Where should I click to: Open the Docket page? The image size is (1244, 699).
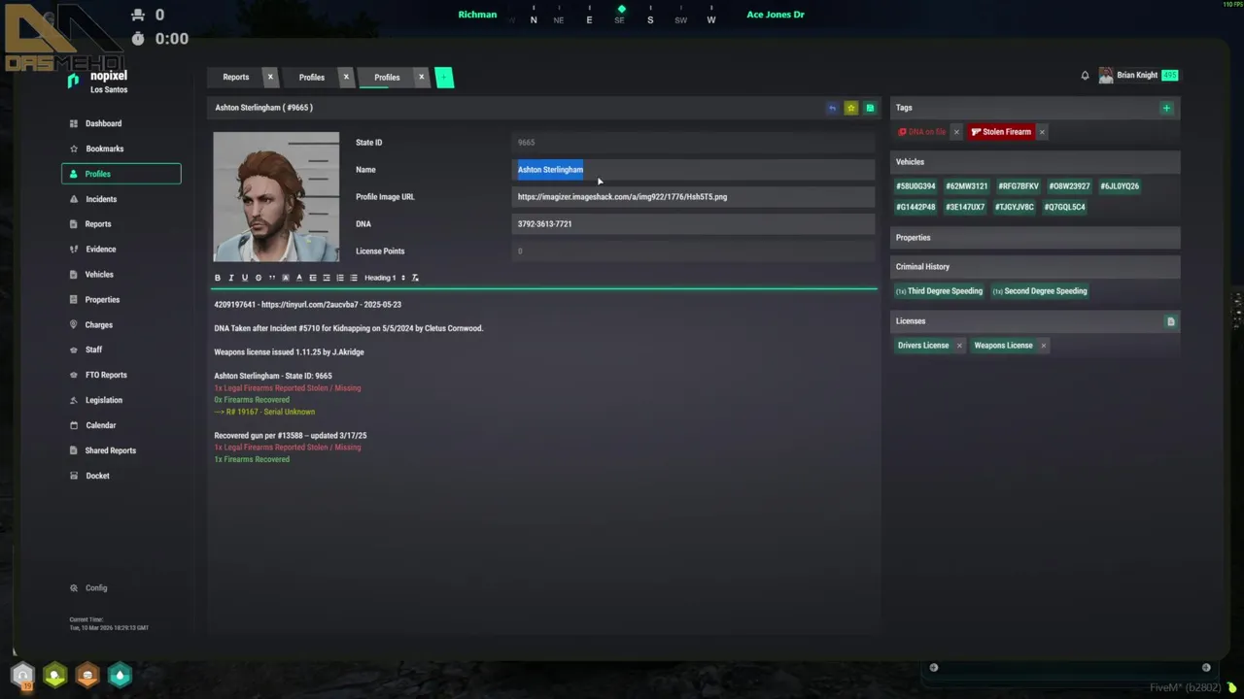point(121,476)
